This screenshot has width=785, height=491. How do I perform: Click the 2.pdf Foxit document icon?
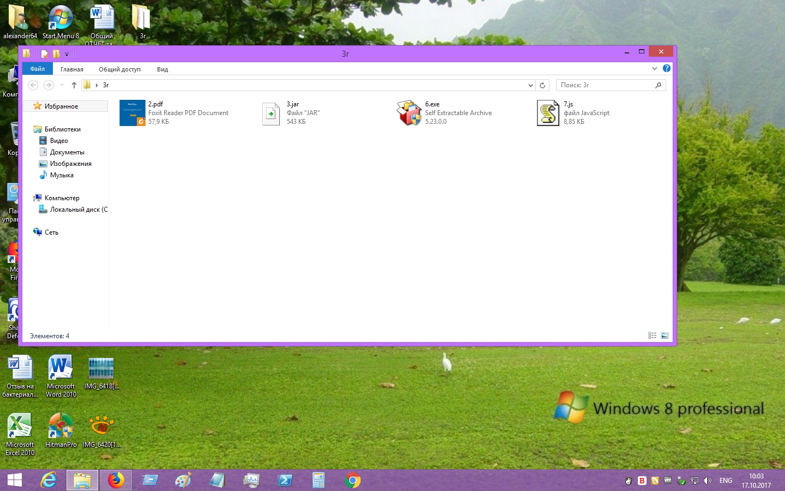132,113
